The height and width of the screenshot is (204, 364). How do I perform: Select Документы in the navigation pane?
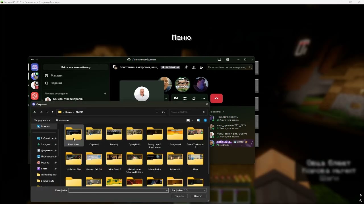47,150
